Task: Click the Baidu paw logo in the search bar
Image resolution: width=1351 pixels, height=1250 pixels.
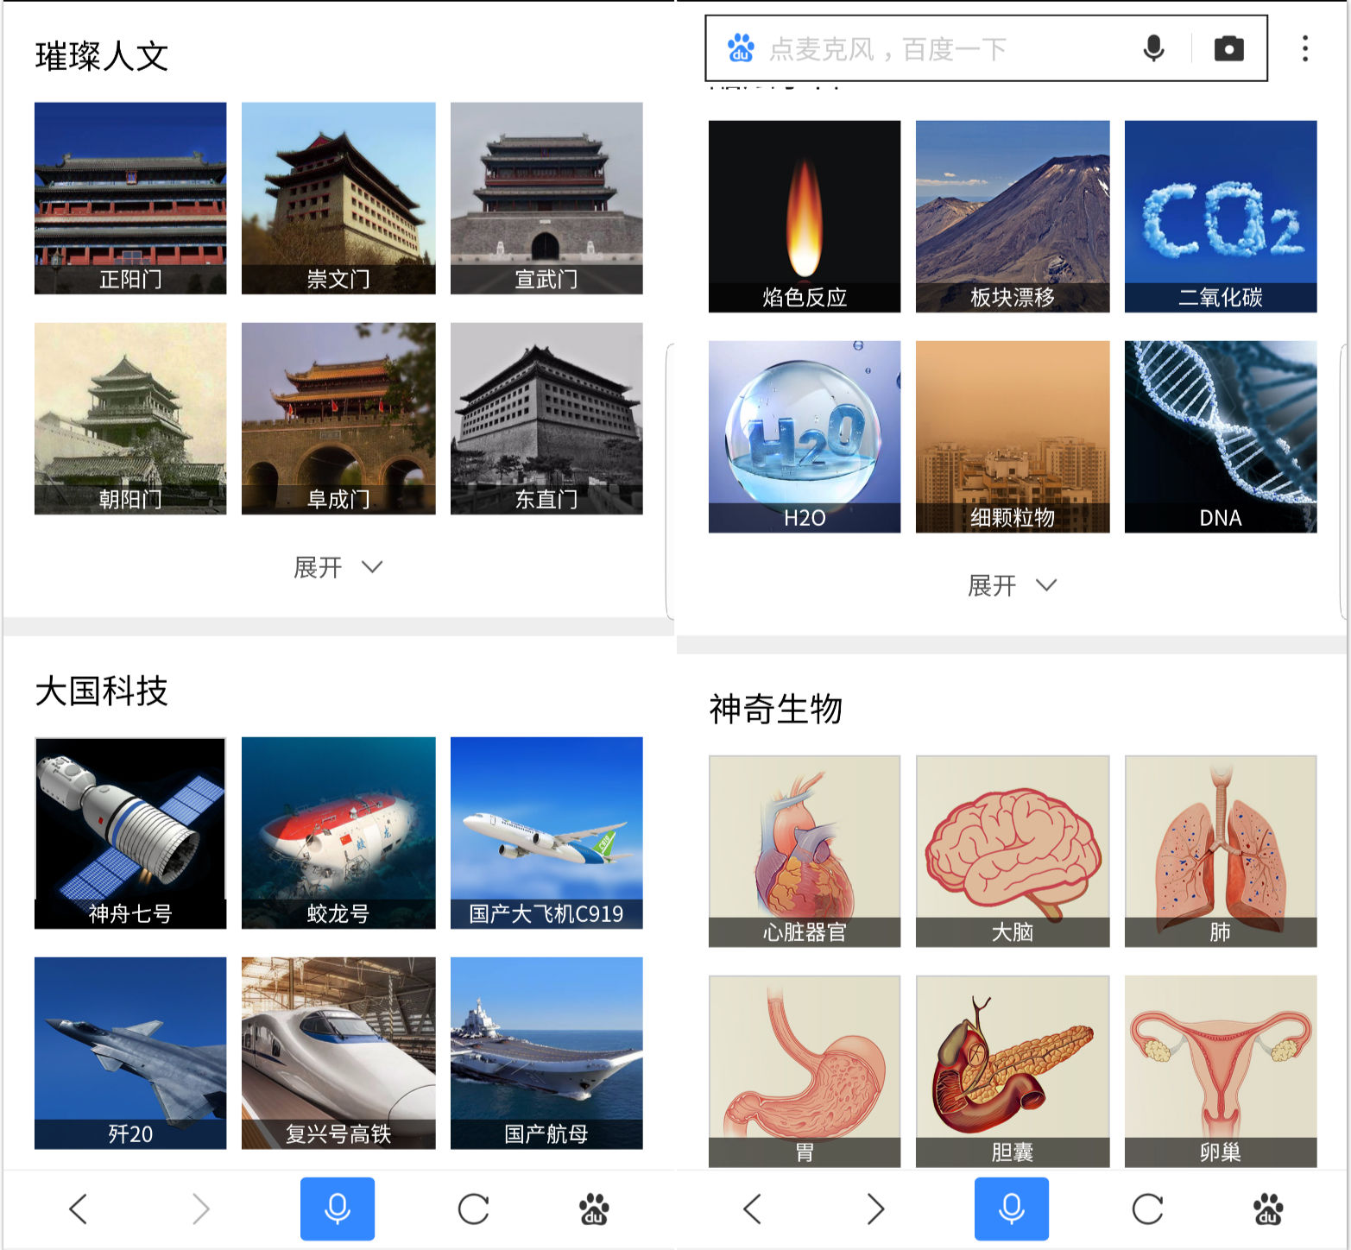Action: 741,48
